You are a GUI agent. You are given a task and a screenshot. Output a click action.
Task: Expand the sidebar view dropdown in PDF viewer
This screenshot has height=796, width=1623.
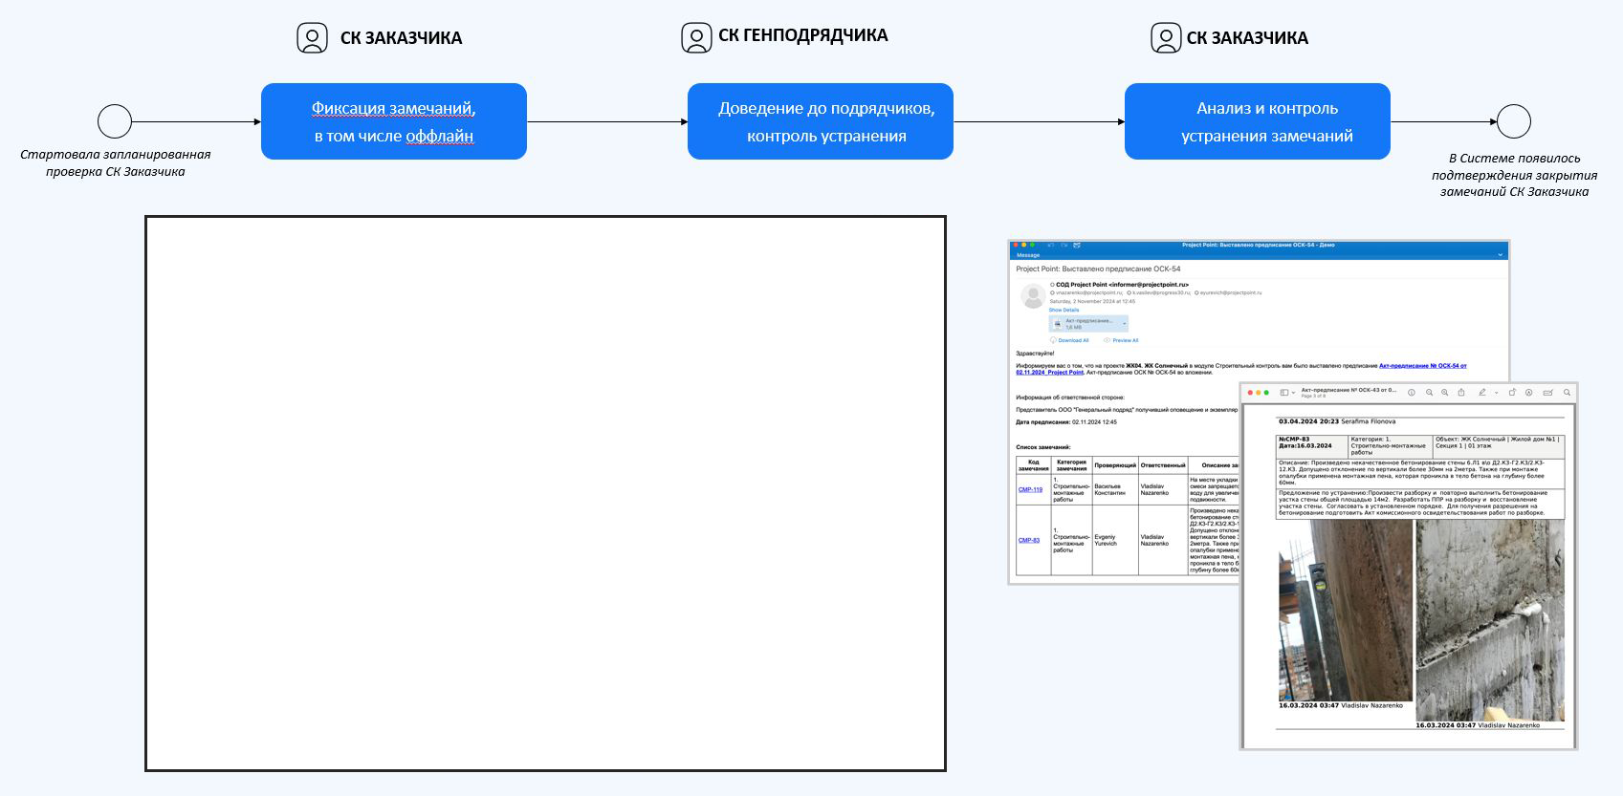(x=1293, y=393)
